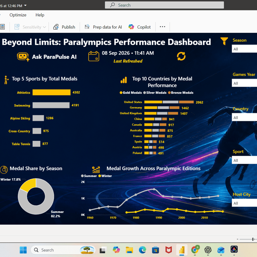
Task: Select the Athletics bar in sports chart
Action: point(51,92)
